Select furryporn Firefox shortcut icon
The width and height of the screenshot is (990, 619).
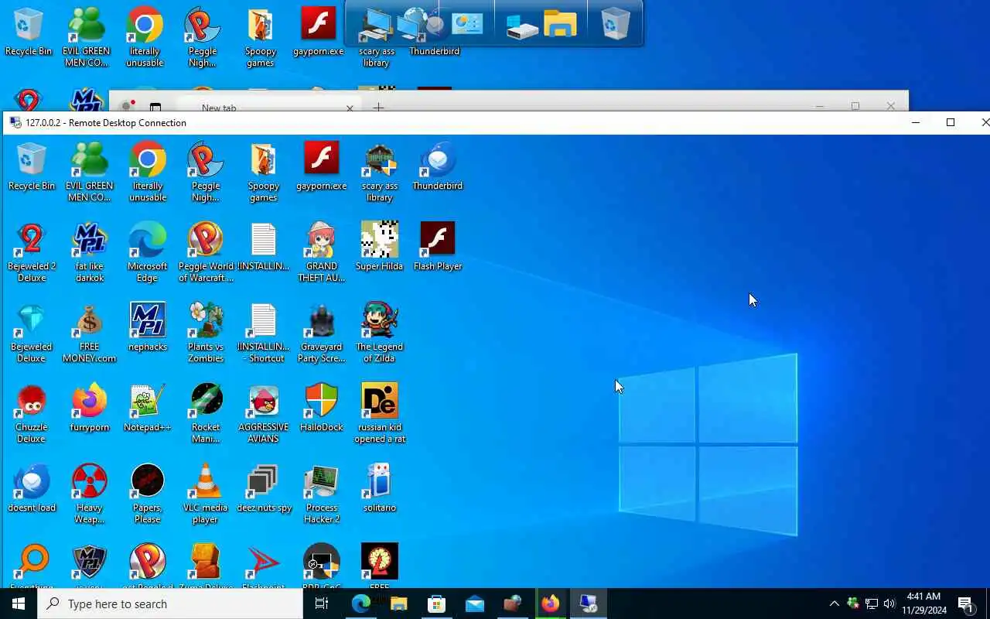click(x=90, y=408)
